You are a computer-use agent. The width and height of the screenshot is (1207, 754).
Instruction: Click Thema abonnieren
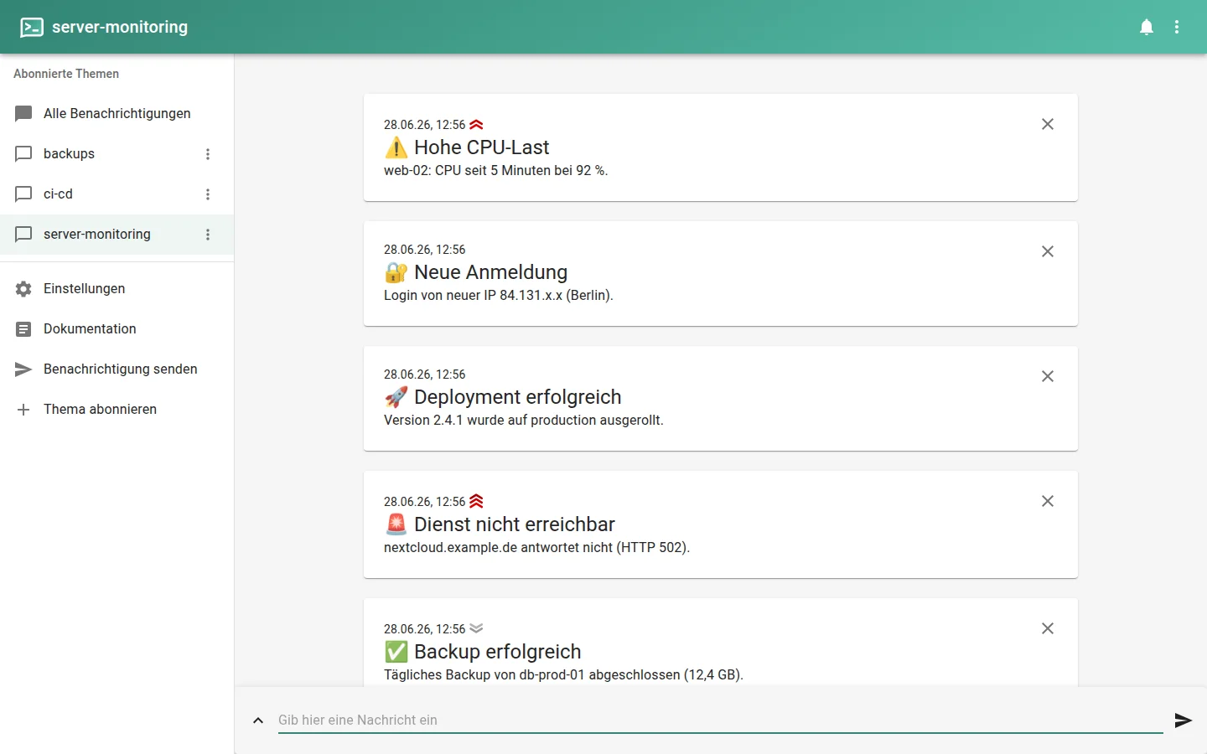(117, 409)
